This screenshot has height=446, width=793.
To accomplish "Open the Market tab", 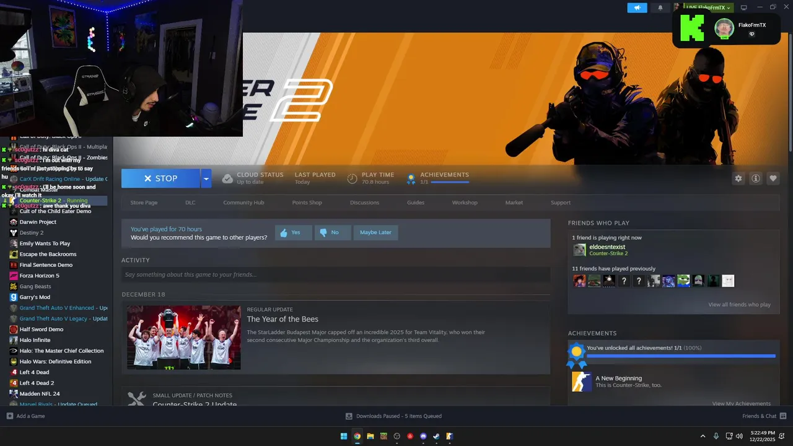I will click(514, 203).
